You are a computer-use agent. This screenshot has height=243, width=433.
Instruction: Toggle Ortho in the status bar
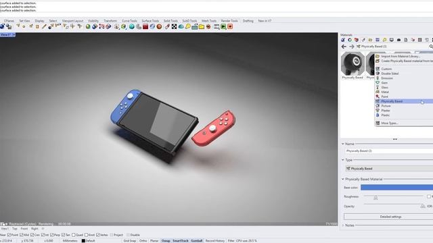(x=143, y=241)
